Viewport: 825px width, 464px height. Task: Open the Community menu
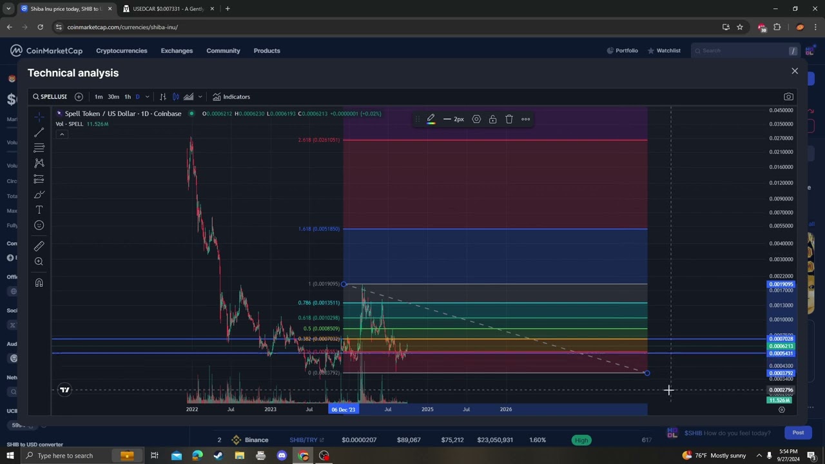coord(223,50)
